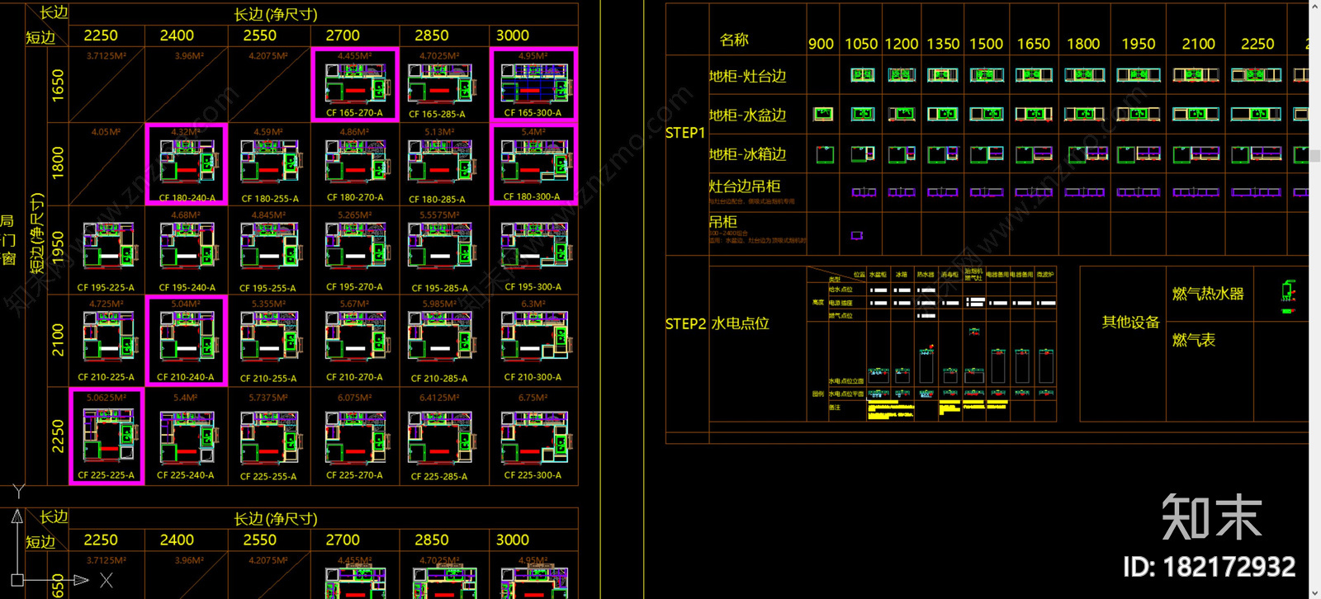Choose the CF 195-300-A layout drawing
Viewport: 1321px width, 599px height.
(535, 244)
